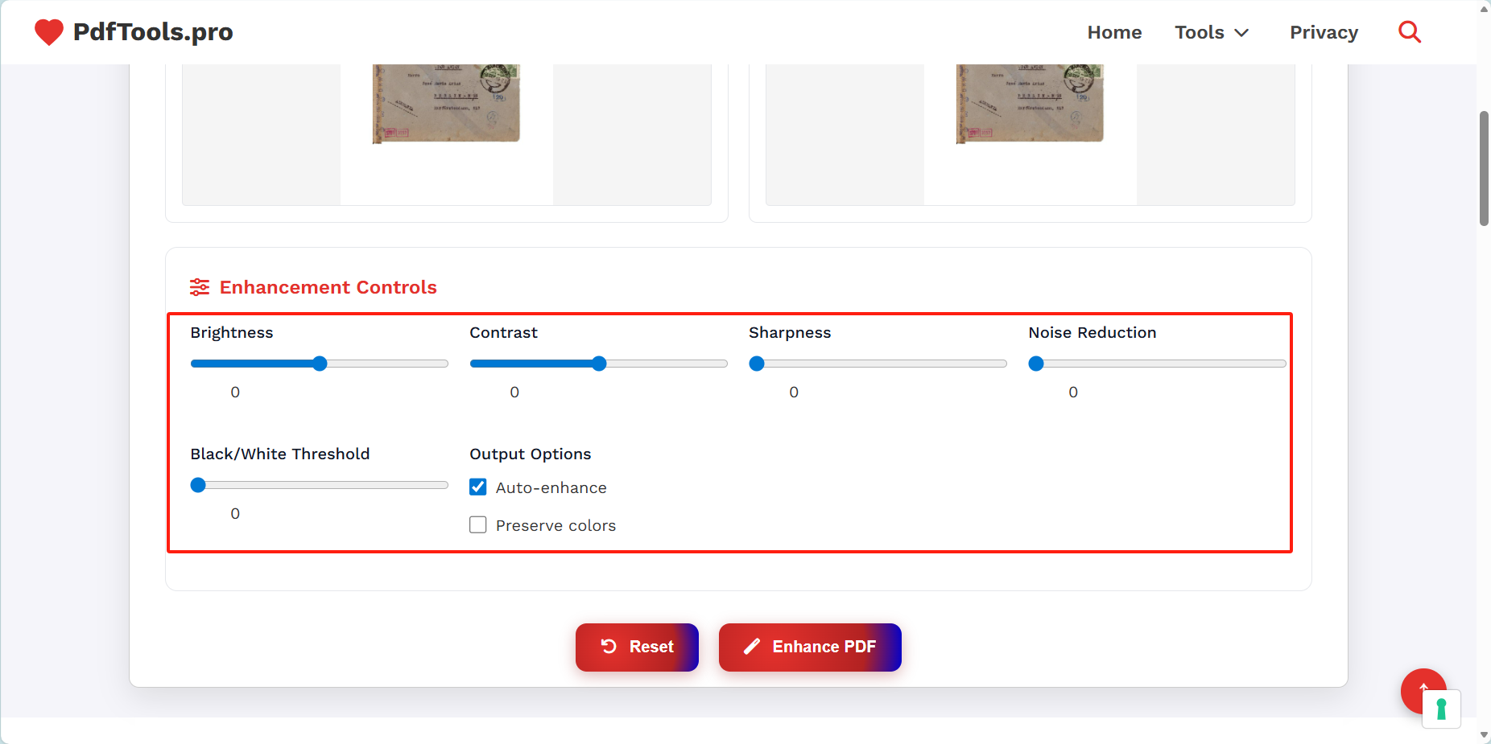The height and width of the screenshot is (744, 1491).
Task: Click the scrollbar up arrow
Action: (x=1484, y=9)
